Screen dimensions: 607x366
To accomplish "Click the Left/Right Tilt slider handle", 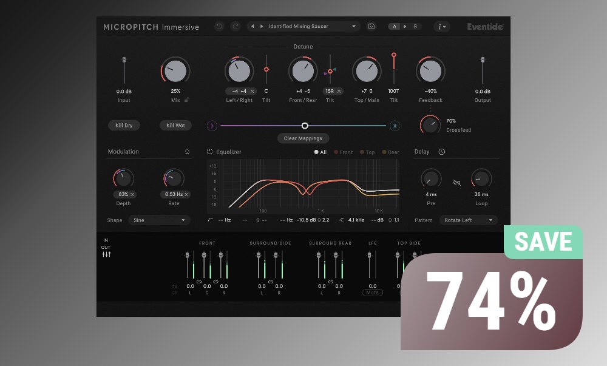I will coord(266,69).
